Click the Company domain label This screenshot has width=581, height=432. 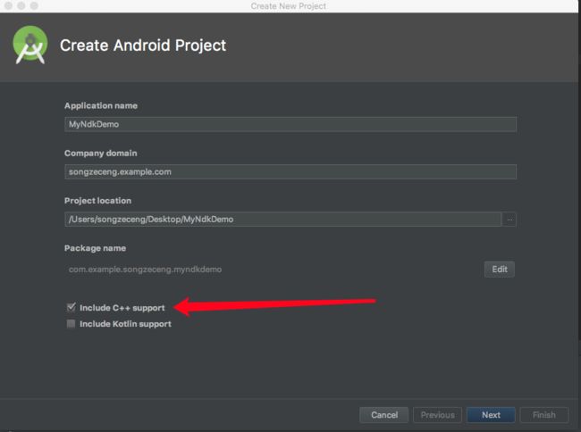(x=101, y=154)
